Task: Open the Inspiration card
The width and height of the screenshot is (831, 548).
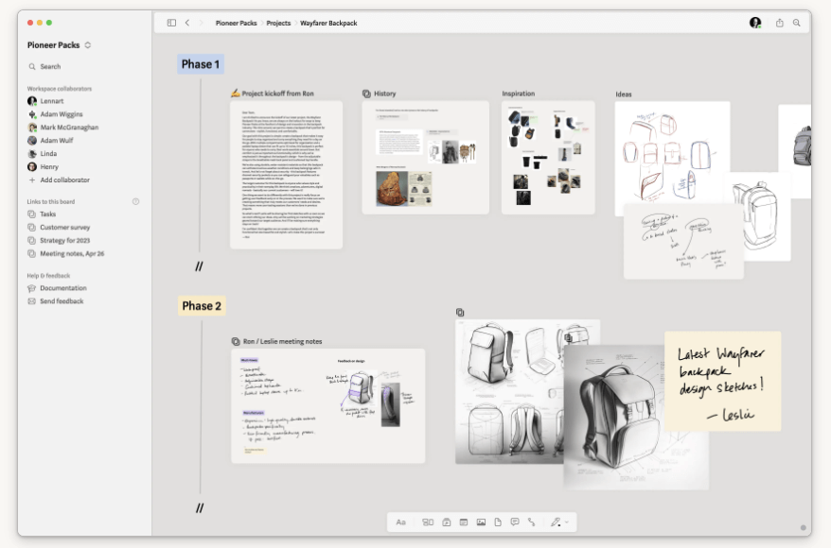Action: click(x=548, y=158)
